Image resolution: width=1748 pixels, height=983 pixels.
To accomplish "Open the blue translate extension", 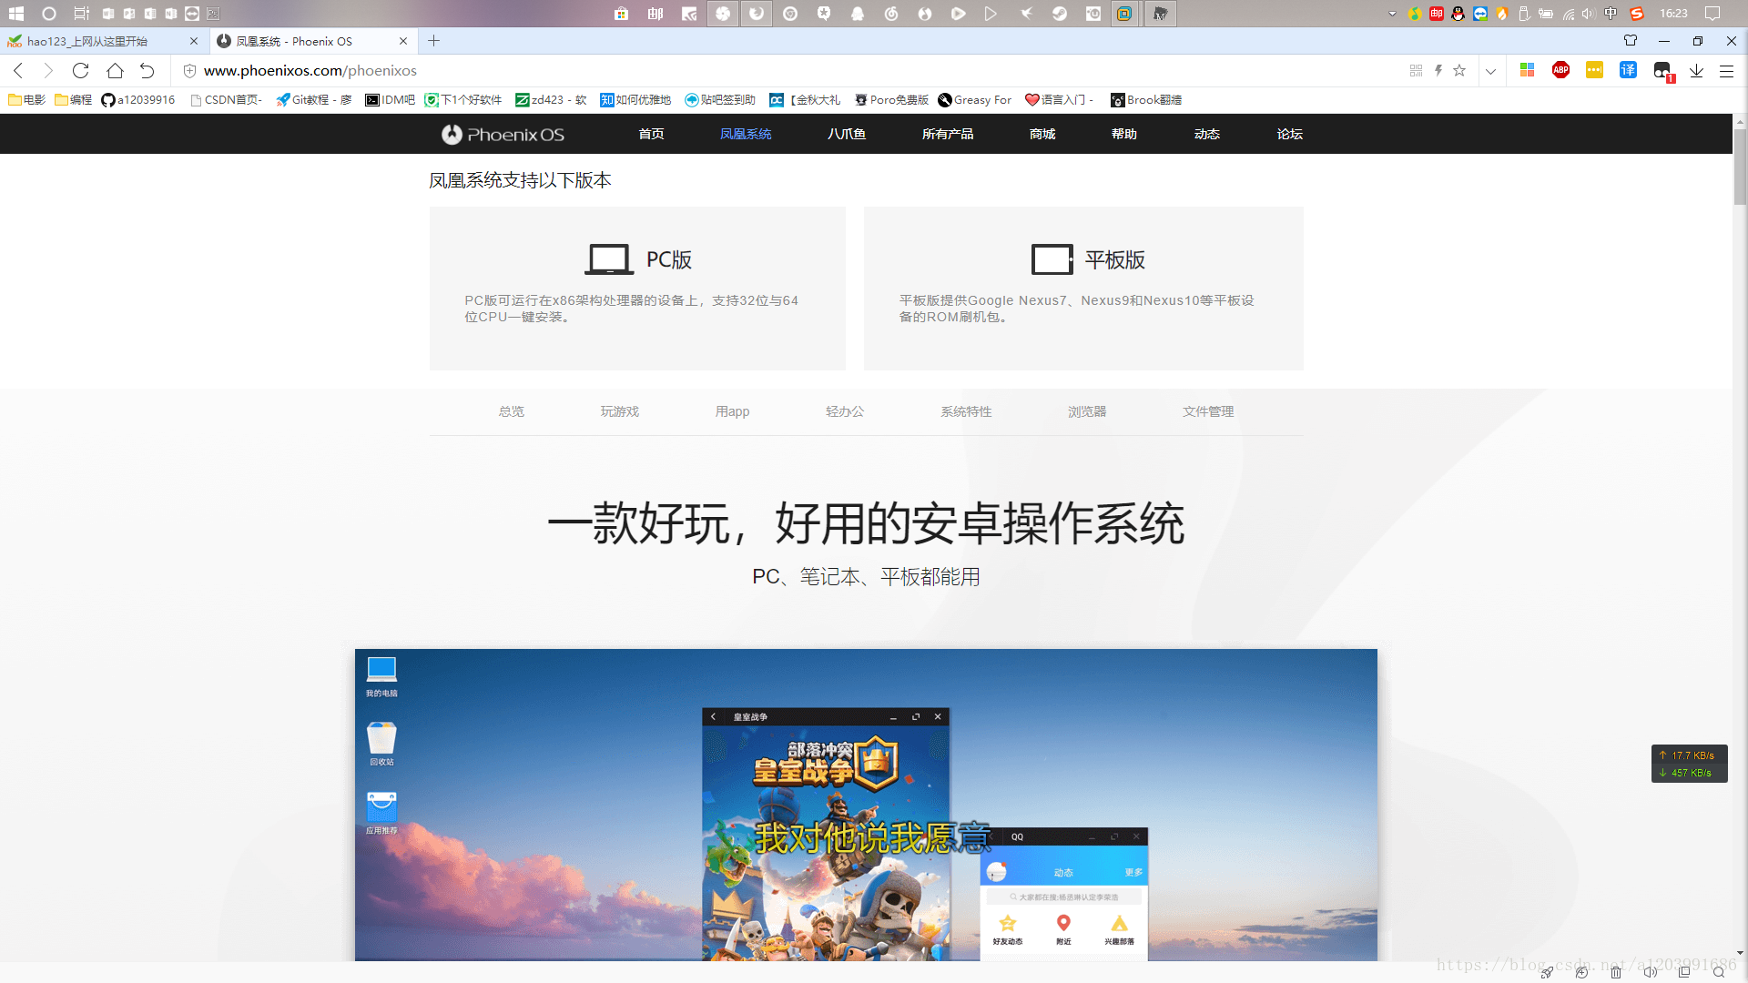I will (1628, 70).
